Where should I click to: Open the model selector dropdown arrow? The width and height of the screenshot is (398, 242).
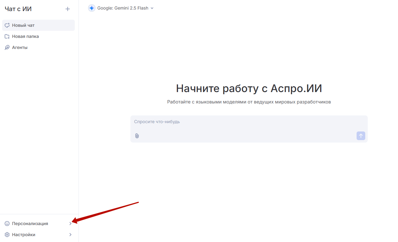click(152, 8)
